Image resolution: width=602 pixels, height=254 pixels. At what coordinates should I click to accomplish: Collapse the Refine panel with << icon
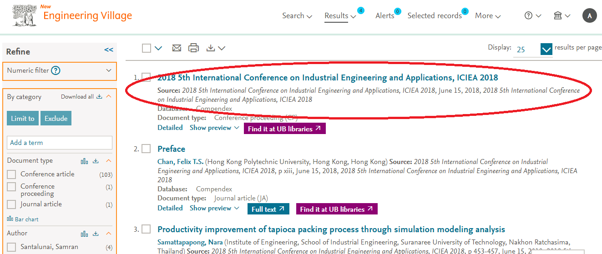[109, 50]
